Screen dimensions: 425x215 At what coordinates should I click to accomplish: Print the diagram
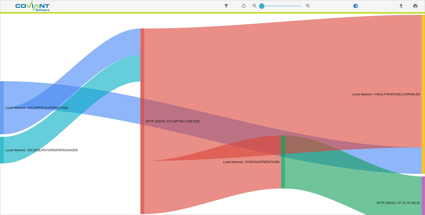tap(415, 6)
